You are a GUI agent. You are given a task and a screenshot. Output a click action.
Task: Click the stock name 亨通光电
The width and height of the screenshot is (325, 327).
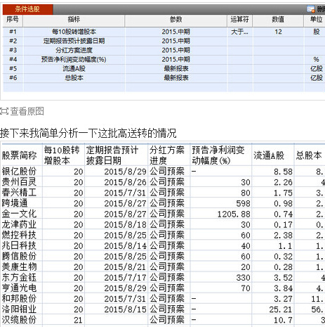(19, 288)
